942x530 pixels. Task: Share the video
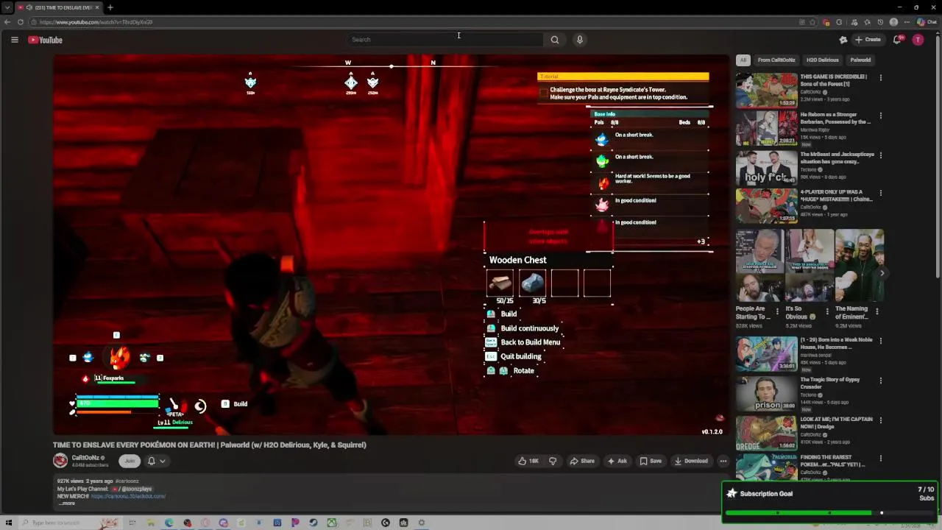tap(582, 461)
